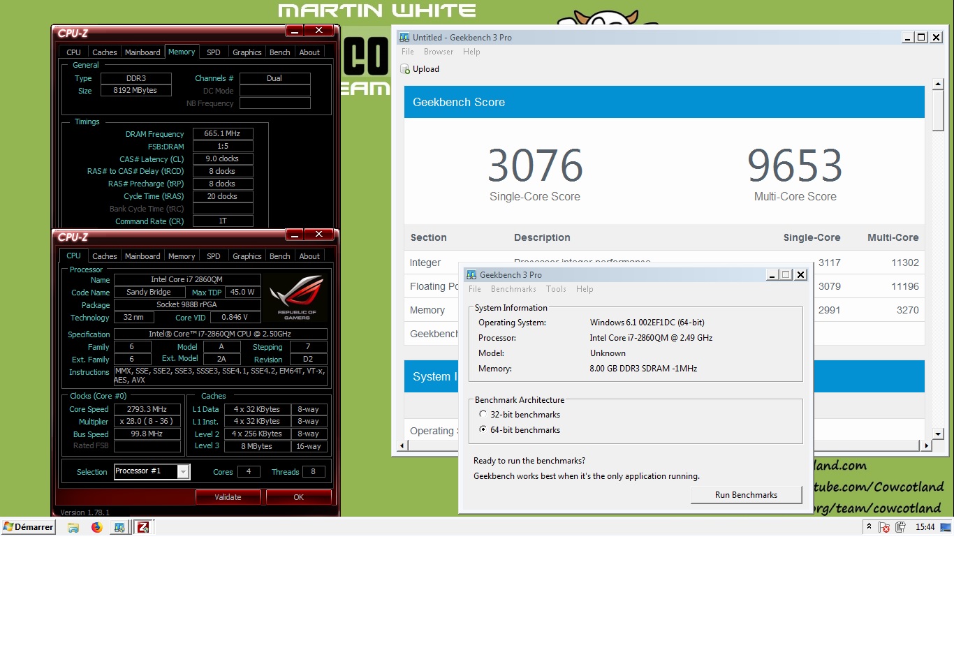Click Validate button in CPU-Z
Viewport: 954px width, 650px height.
pyautogui.click(x=228, y=497)
